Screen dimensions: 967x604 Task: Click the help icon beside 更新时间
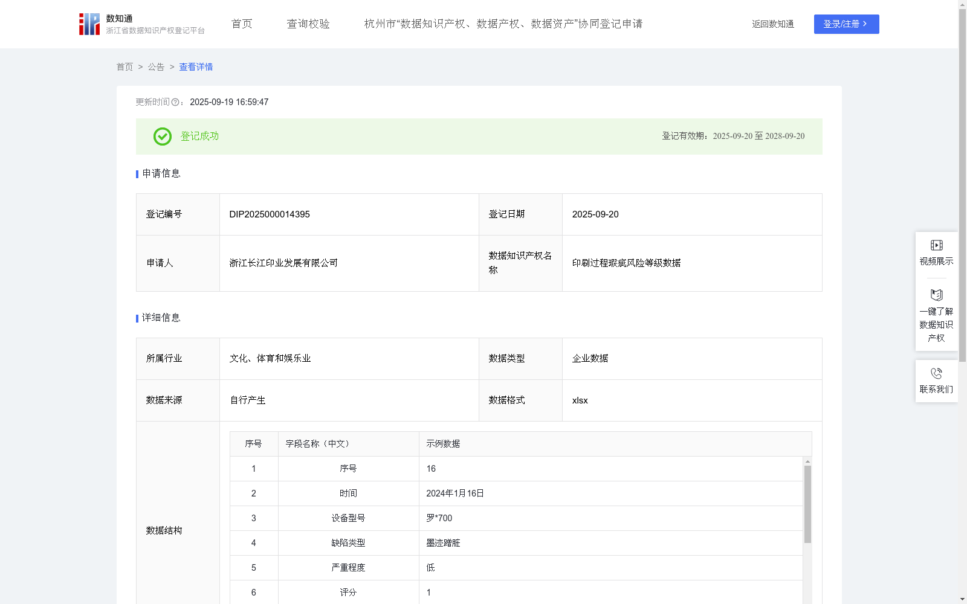pyautogui.click(x=175, y=102)
